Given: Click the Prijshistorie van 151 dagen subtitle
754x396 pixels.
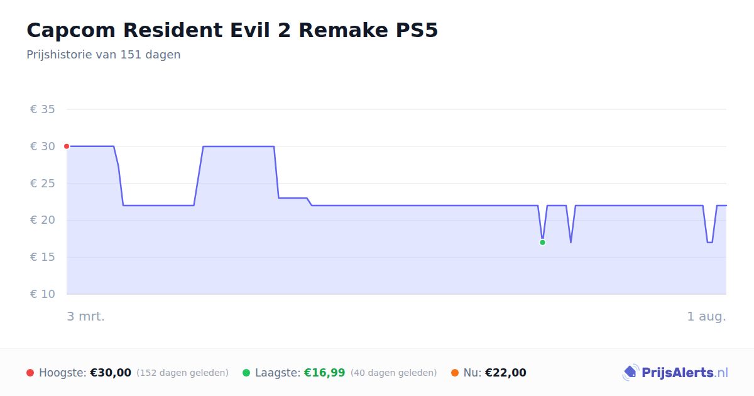Looking at the screenshot, I should coord(104,55).
